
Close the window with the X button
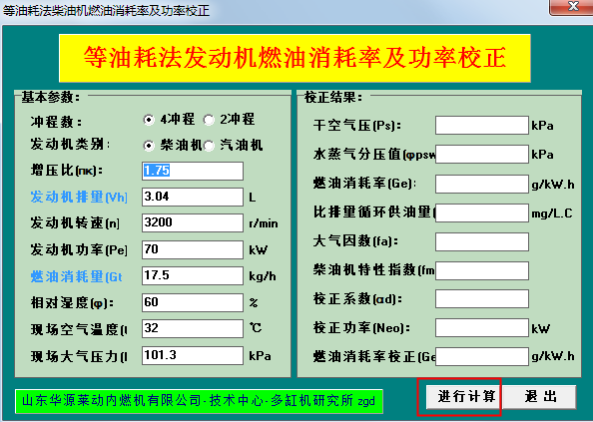click(x=573, y=7)
